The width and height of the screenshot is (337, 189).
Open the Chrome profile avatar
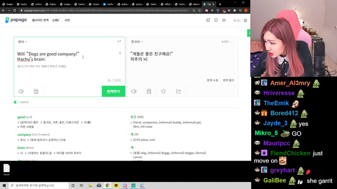[246, 10]
